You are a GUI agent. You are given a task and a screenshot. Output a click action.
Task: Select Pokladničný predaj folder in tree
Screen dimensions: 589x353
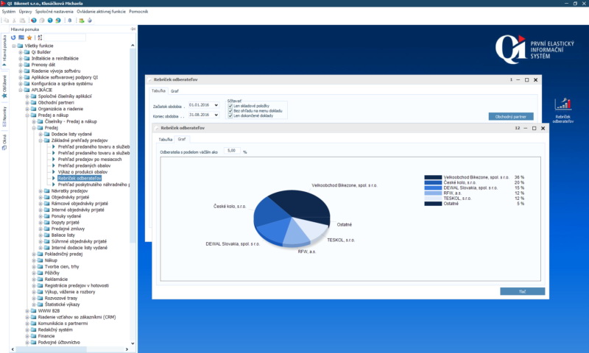63,254
